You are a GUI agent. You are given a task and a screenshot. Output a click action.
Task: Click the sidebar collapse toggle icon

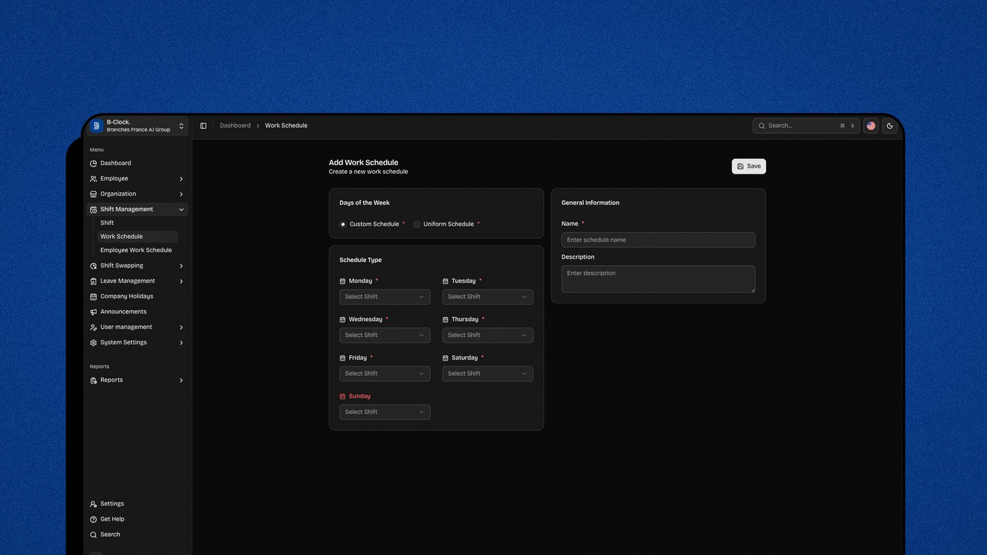coord(203,126)
